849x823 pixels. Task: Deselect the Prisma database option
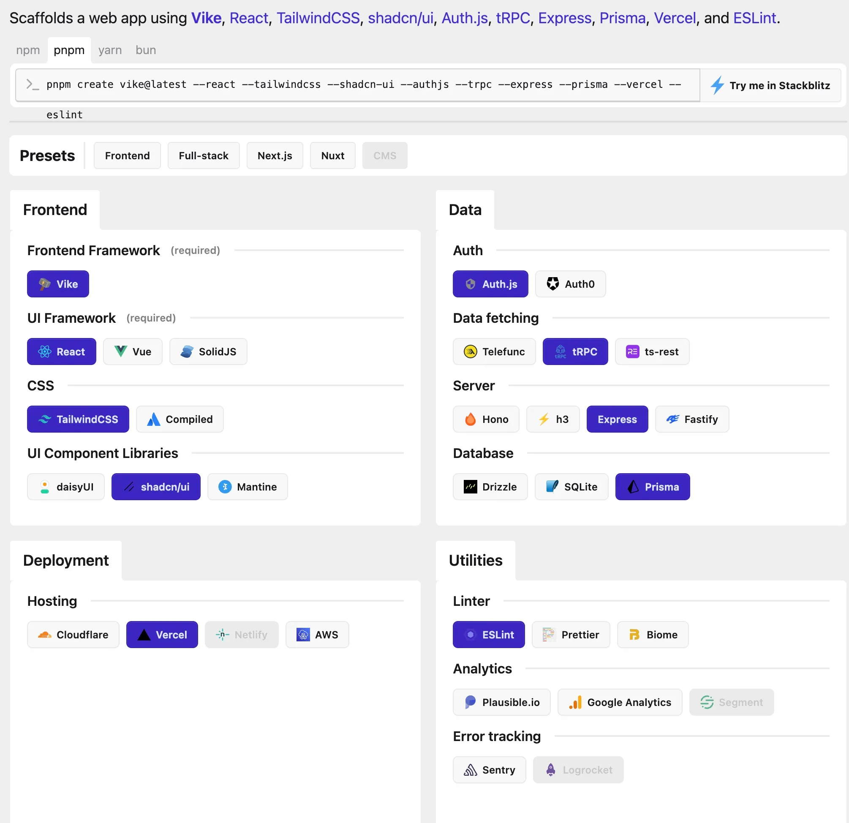tap(652, 486)
